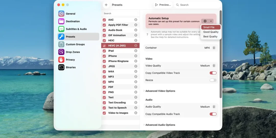Screen dimensions: 276x138
Task: Uncheck the iPhone preset checkbox
Action: click(x=104, y=56)
